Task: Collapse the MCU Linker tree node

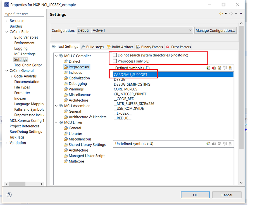Action: click(x=56, y=122)
